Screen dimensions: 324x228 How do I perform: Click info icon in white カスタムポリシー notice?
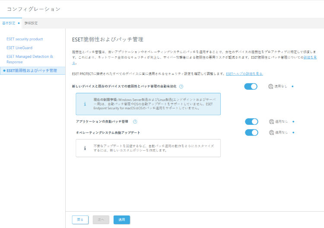pos(85,148)
